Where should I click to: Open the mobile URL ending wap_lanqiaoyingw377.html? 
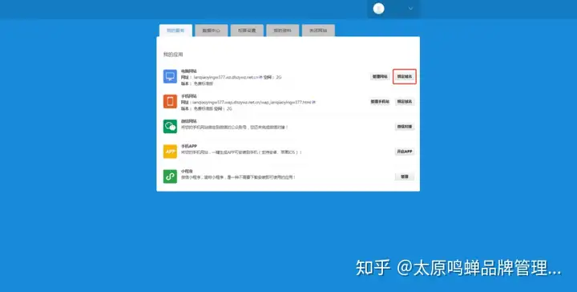tap(252, 102)
